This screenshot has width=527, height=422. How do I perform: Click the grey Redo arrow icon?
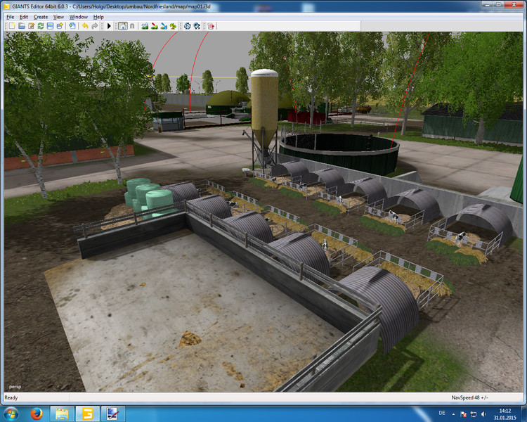(94, 26)
